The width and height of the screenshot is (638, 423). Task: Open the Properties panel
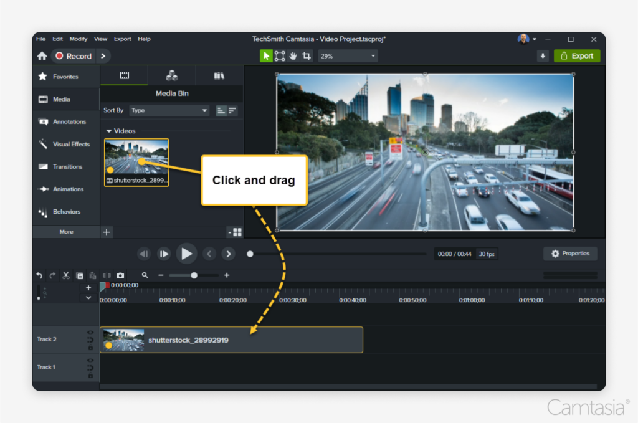[569, 254]
